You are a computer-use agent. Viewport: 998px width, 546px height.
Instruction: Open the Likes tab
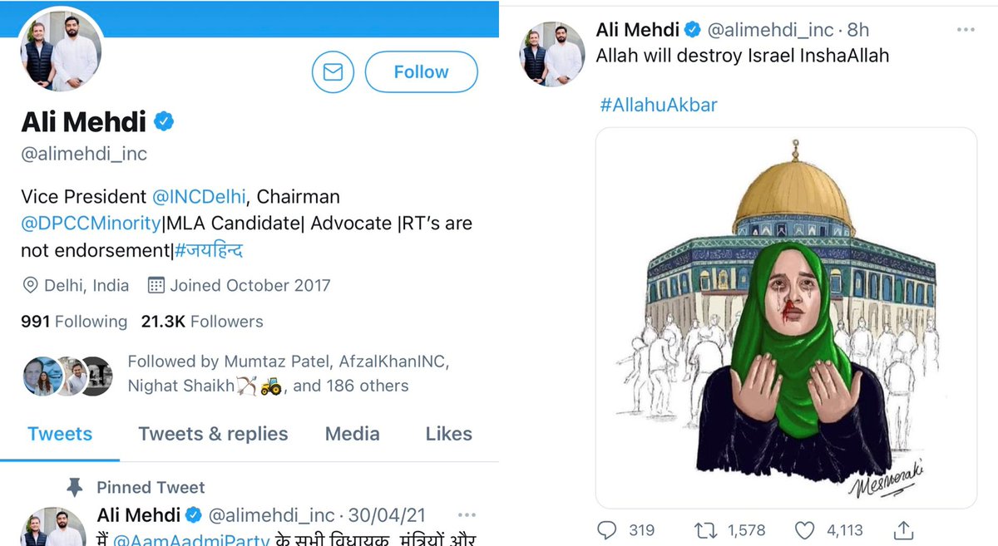448,434
